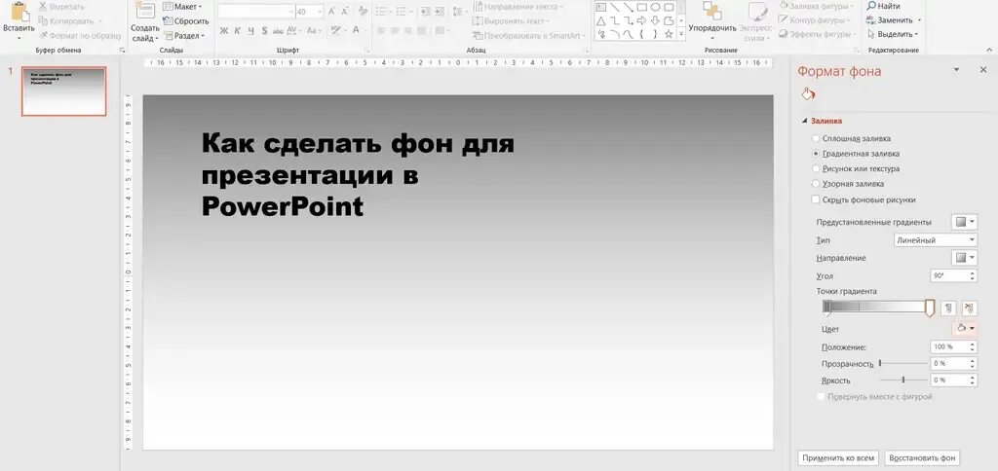Close the Формат фона pane
Viewport: 998px width, 471px height.
pyautogui.click(x=982, y=70)
